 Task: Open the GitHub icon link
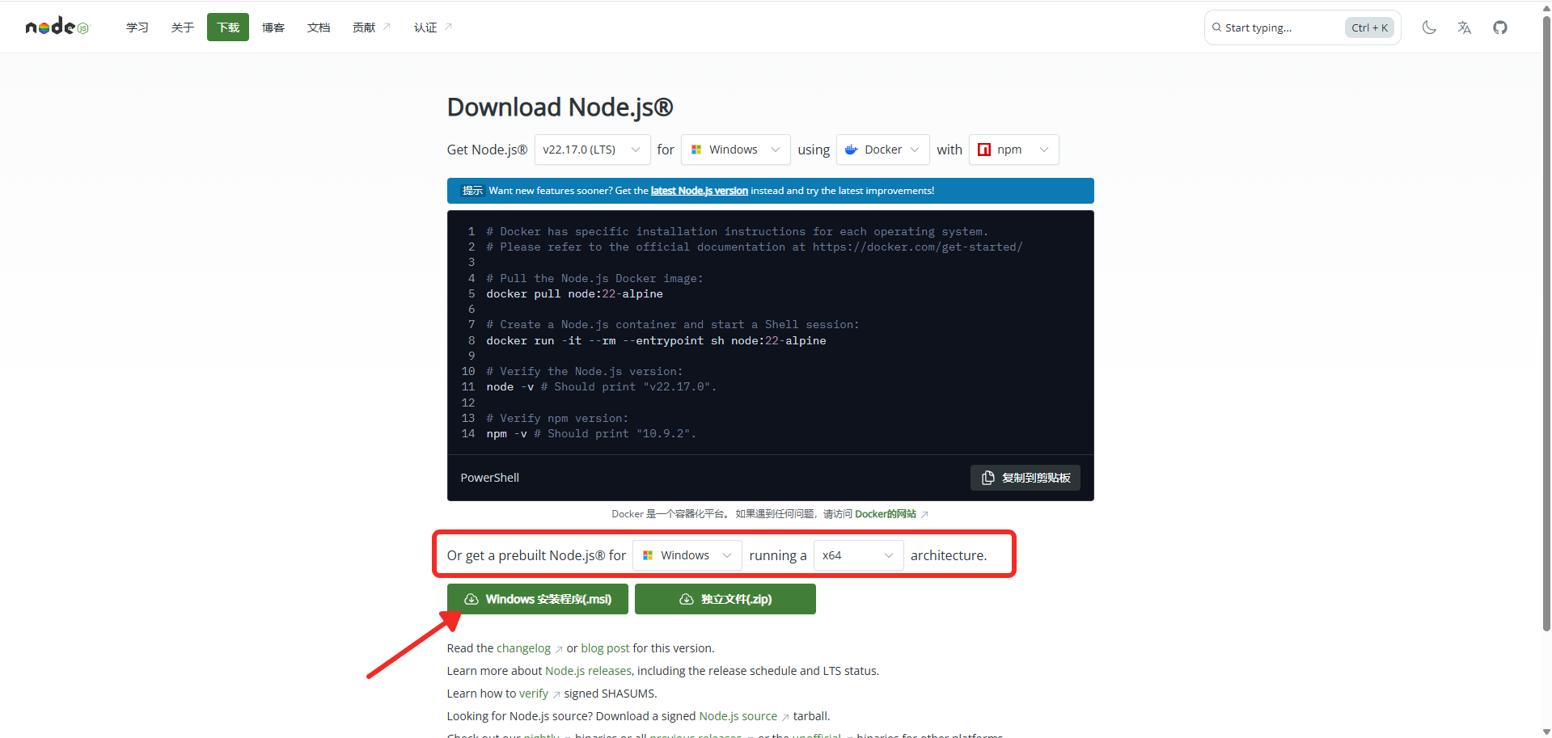pyautogui.click(x=1500, y=27)
